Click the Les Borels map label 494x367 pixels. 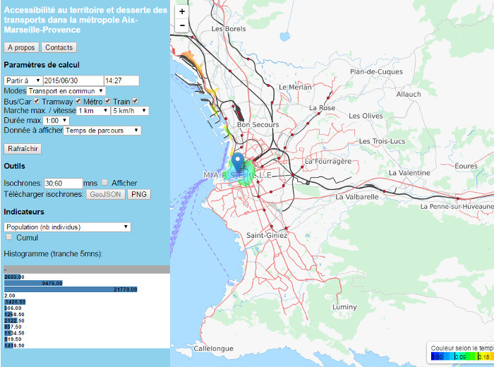pyautogui.click(x=229, y=29)
